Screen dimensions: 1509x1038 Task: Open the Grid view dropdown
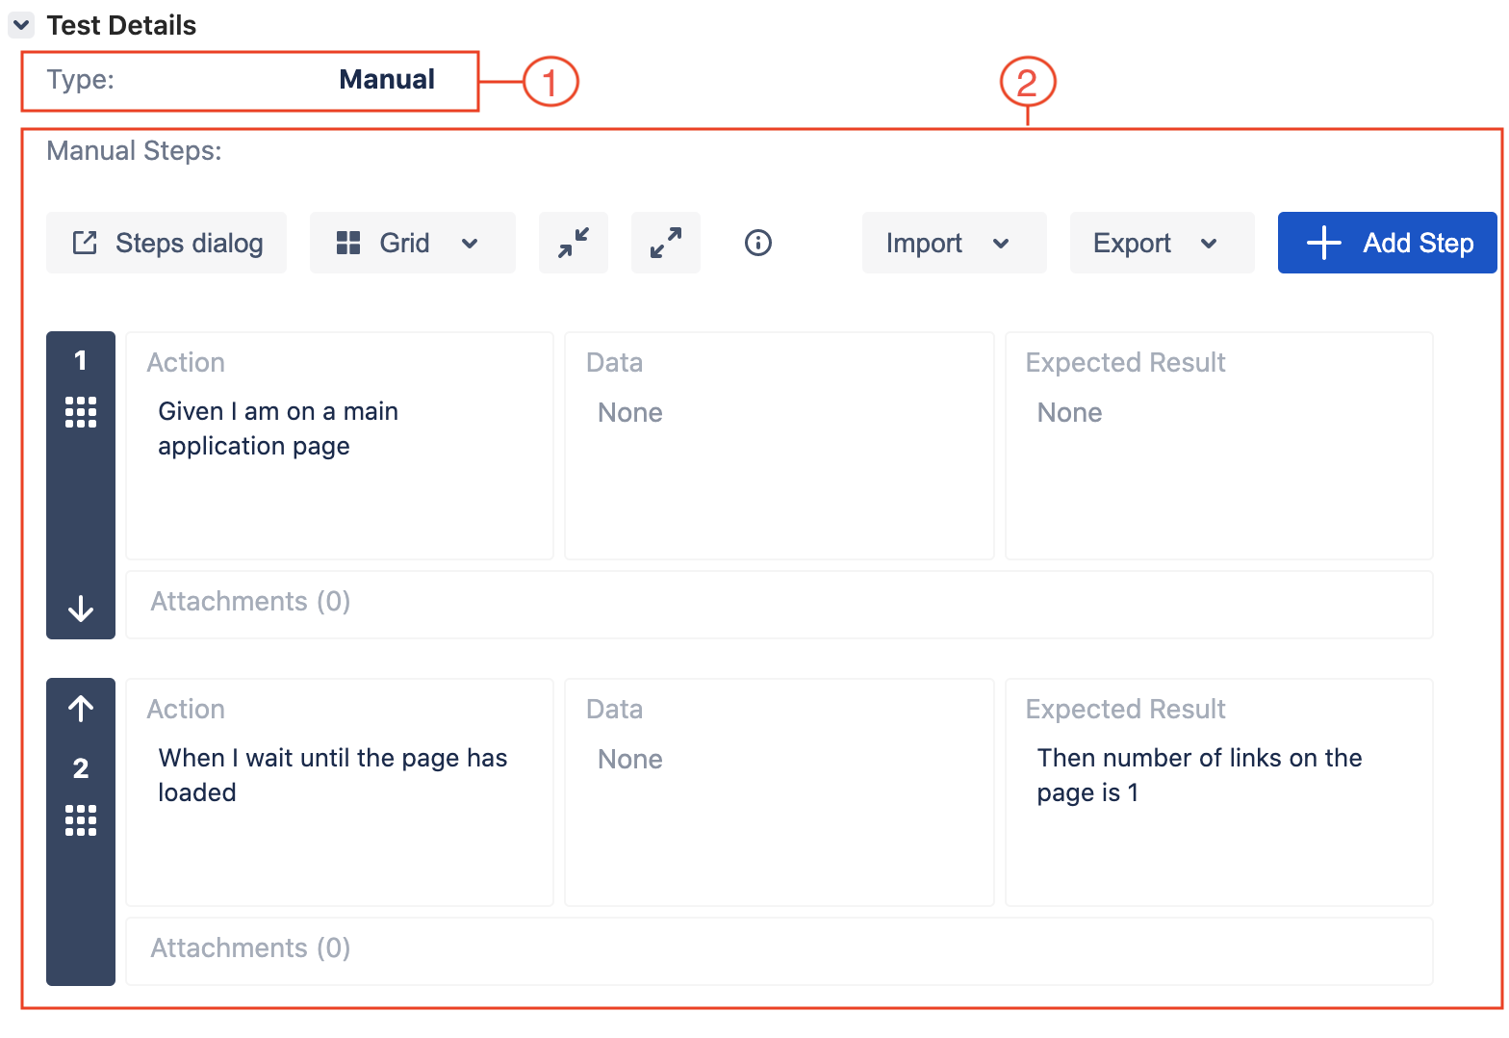coord(412,243)
